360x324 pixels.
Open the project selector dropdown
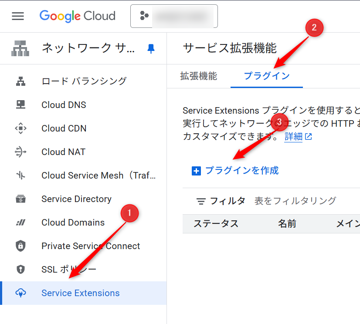174,16
